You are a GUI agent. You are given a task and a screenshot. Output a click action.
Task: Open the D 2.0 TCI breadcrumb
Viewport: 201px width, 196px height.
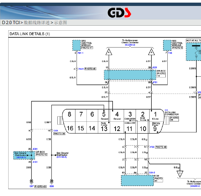(11, 23)
